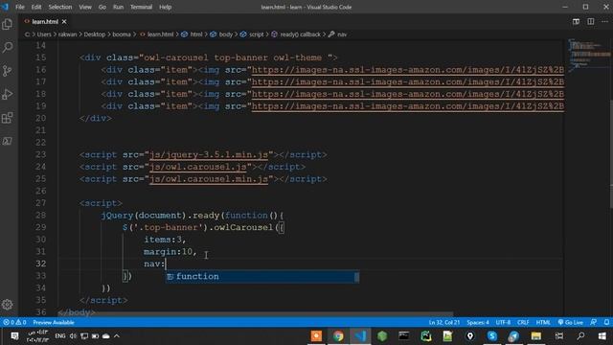Open the Edit menu

point(36,7)
